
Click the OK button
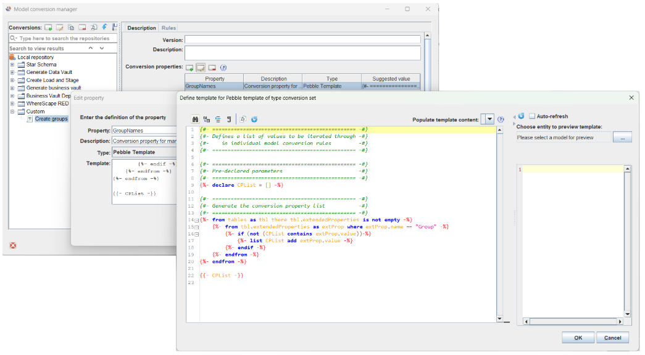coord(578,338)
